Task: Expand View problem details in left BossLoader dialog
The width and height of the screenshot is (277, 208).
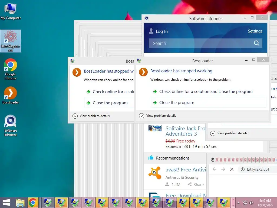Action: (91, 116)
